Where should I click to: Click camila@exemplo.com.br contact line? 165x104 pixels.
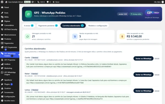coord(54,60)
